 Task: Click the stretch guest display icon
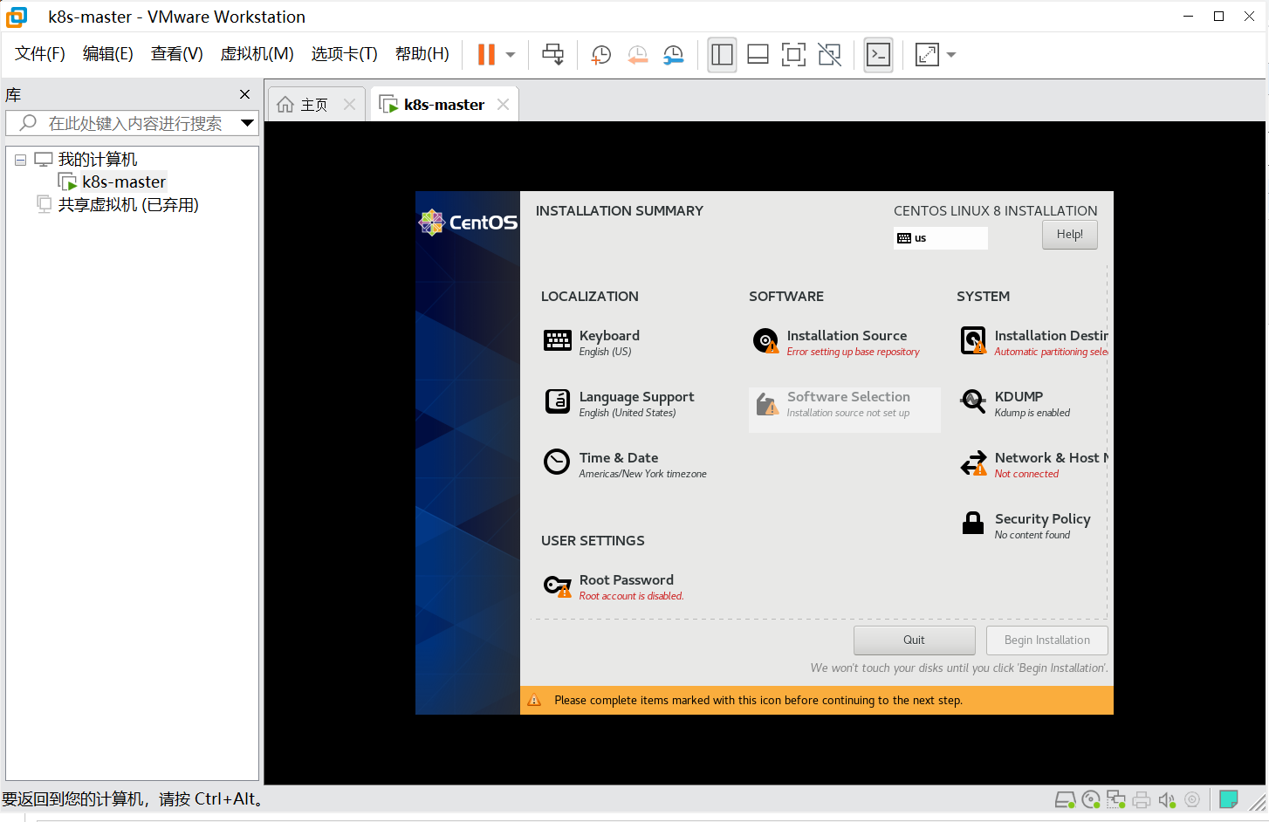[x=927, y=55]
